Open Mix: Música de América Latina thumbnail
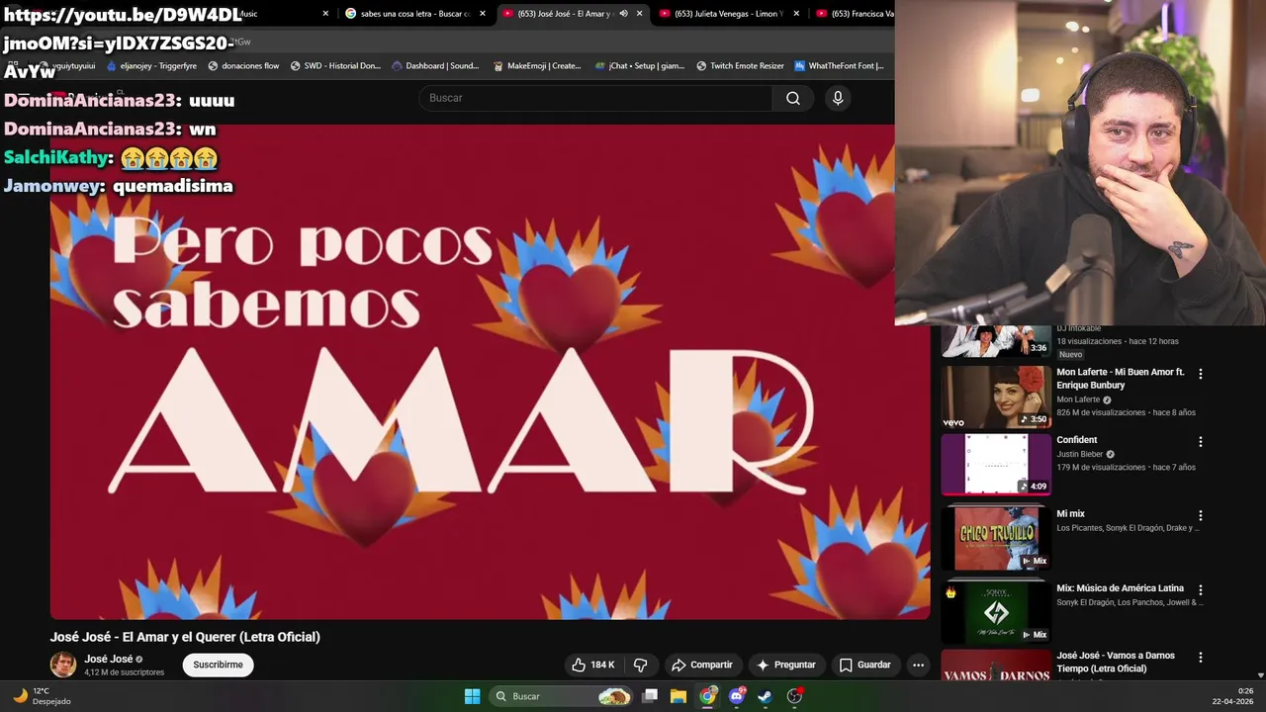 point(996,612)
